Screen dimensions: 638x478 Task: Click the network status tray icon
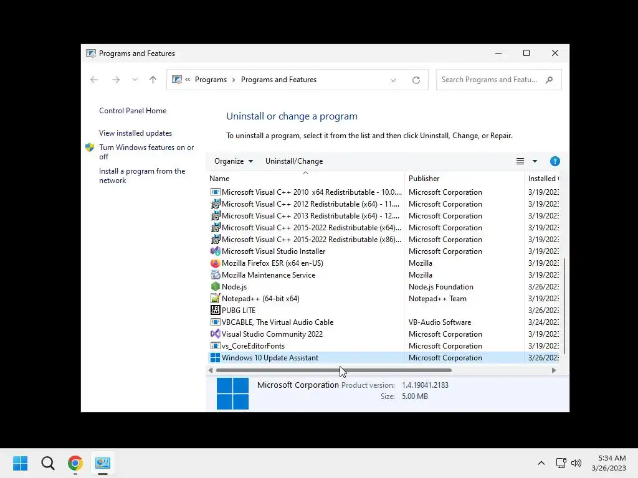[561, 463]
